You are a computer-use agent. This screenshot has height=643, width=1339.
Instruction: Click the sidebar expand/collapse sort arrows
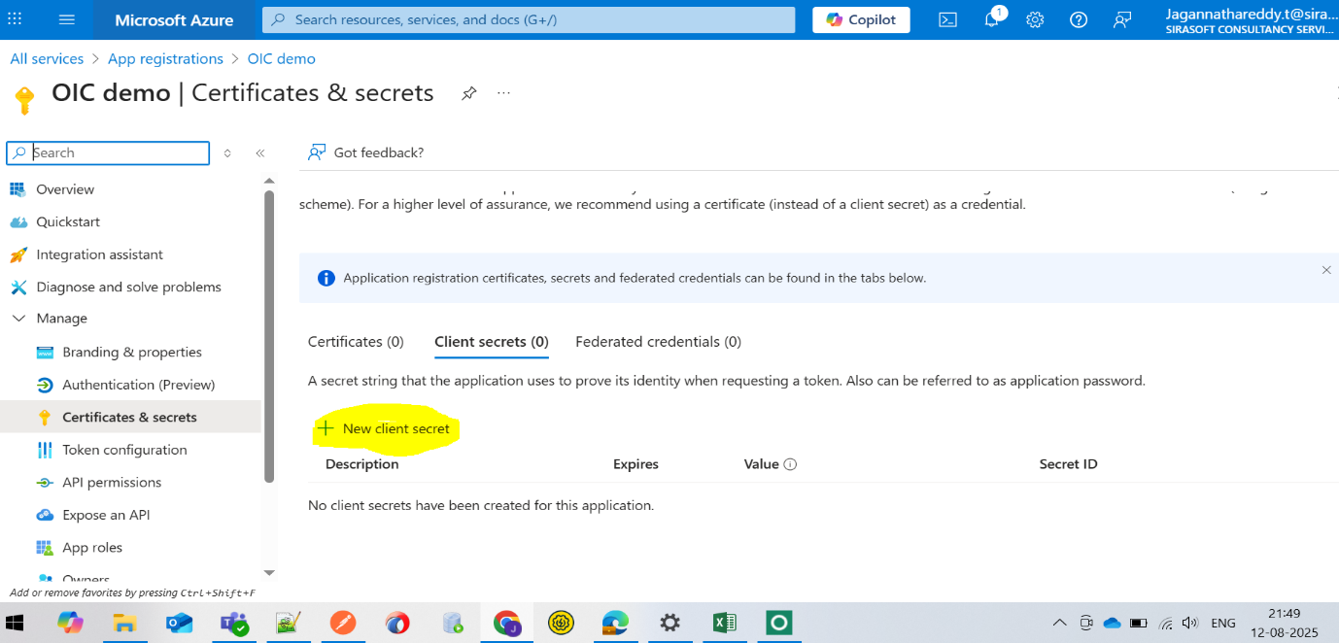point(227,153)
